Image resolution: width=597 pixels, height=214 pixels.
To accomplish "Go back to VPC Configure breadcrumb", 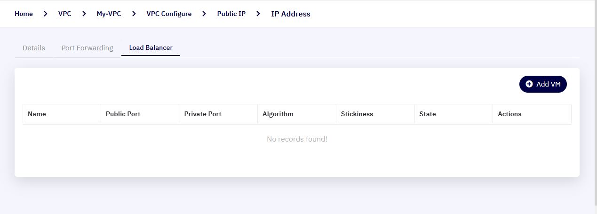I will (169, 14).
